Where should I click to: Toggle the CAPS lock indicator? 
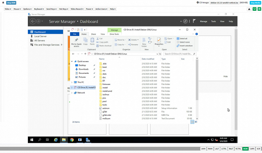point(252,148)
